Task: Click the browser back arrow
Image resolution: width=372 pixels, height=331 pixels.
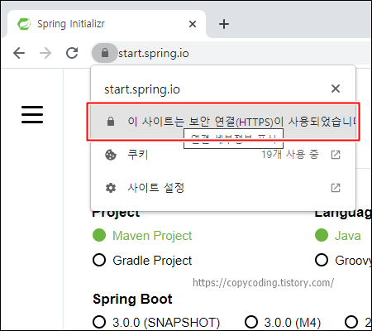Action: tap(19, 53)
